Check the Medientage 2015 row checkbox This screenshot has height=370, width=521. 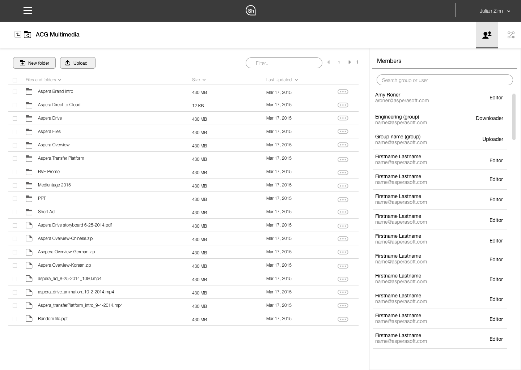coord(15,185)
